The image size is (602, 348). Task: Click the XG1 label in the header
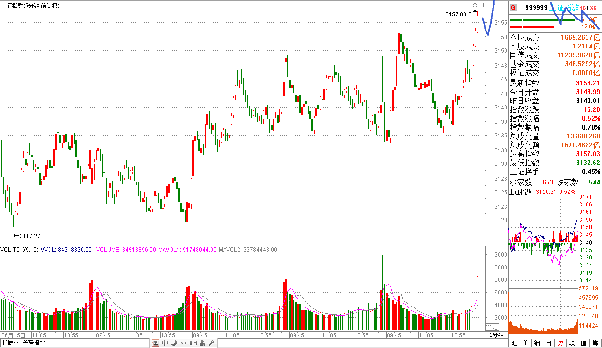point(594,8)
